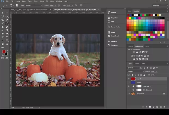Open the Filter menu
The width and height of the screenshot is (169, 115).
point(42,1)
